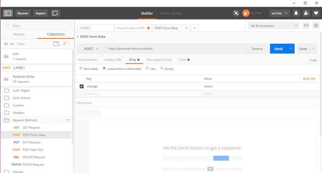This screenshot has height=173, width=322.
Task: Click the orange sync status icon
Action: pos(246,13)
